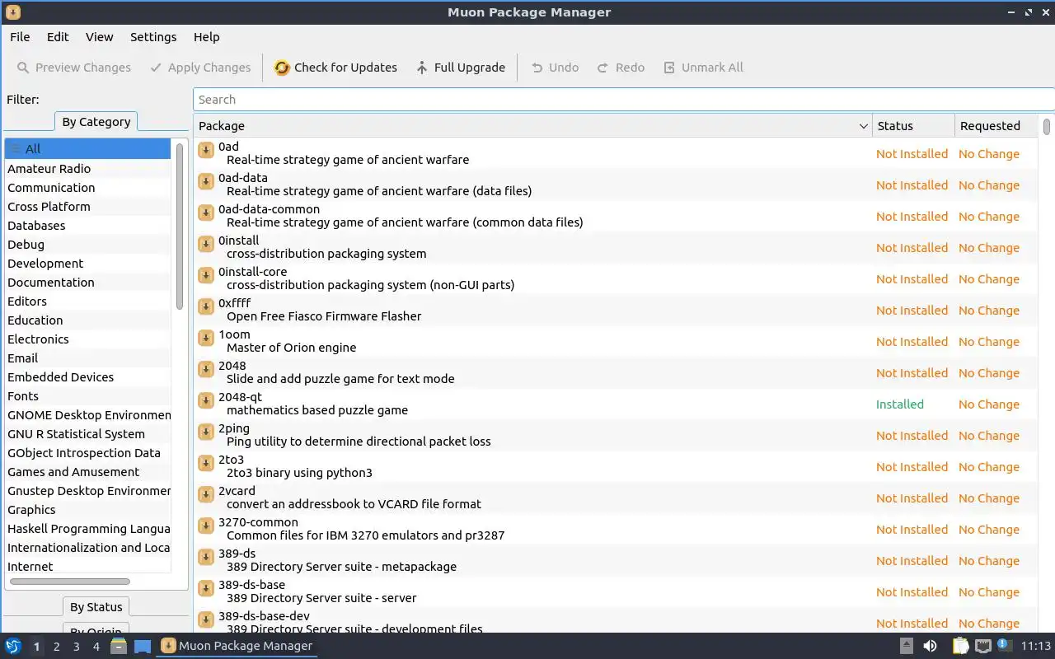1055x659 pixels.
Task: Open the clipboard tray icon
Action: point(961,646)
